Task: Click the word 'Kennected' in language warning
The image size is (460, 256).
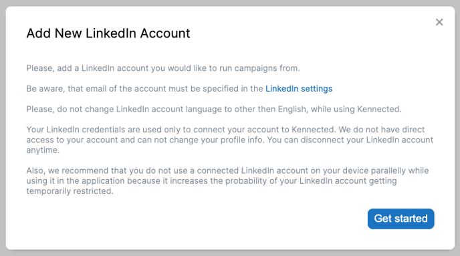Action: point(379,109)
